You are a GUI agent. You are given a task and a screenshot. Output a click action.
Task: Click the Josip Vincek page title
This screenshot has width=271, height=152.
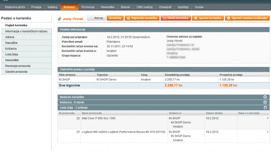[x=73, y=19]
